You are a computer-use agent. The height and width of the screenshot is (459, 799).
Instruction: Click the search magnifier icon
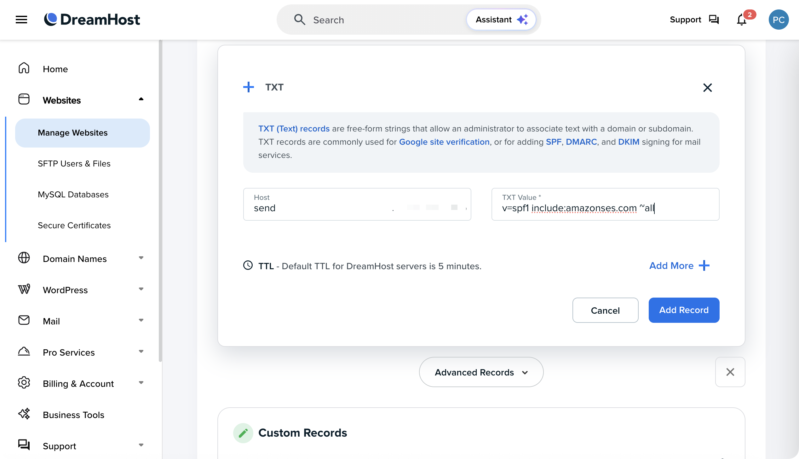pos(300,20)
